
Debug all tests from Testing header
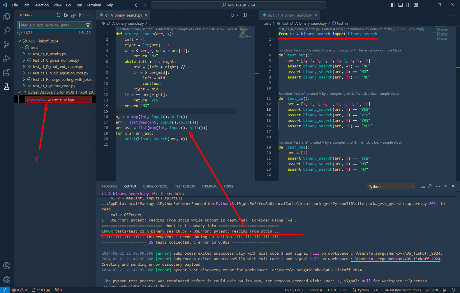[74, 15]
